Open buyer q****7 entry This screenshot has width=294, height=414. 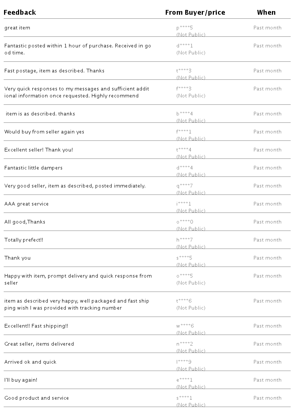(x=184, y=186)
